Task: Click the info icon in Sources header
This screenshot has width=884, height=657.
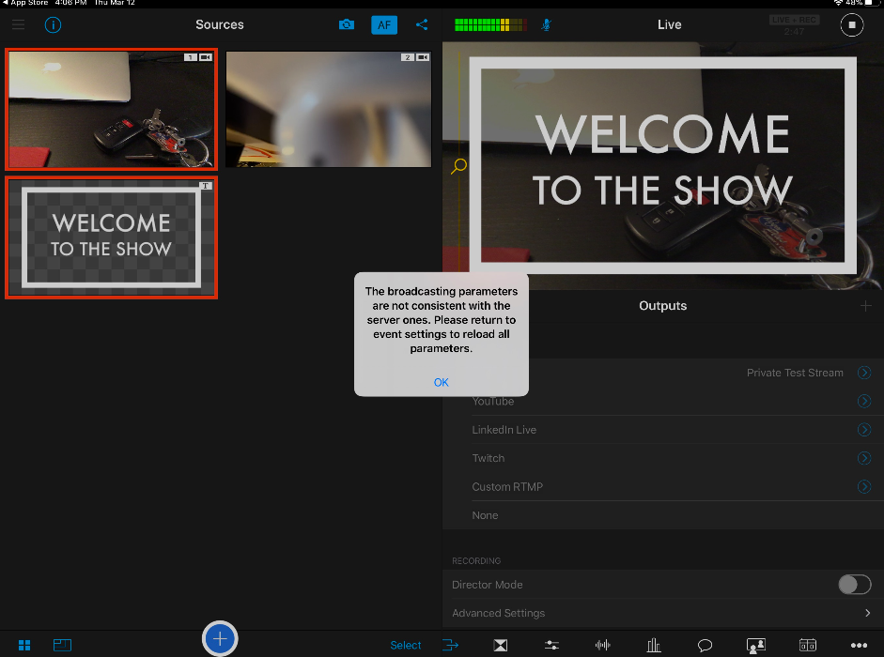Action: click(53, 24)
